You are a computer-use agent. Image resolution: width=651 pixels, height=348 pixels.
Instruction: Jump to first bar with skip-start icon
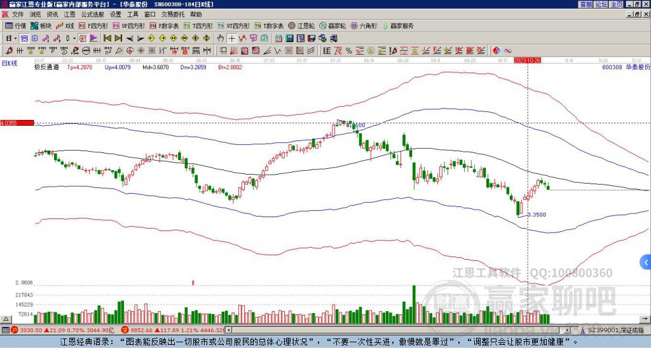[x=107, y=39]
